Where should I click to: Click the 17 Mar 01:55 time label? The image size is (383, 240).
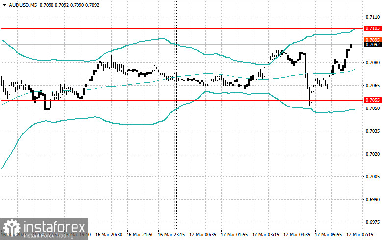(x=234, y=235)
